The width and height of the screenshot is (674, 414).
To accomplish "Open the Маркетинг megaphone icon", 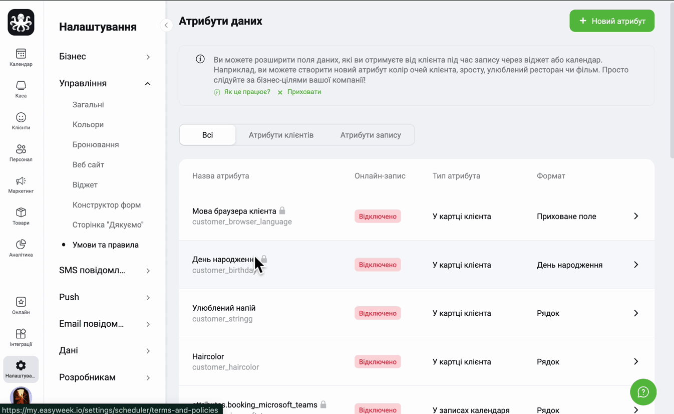I will pyautogui.click(x=21, y=181).
